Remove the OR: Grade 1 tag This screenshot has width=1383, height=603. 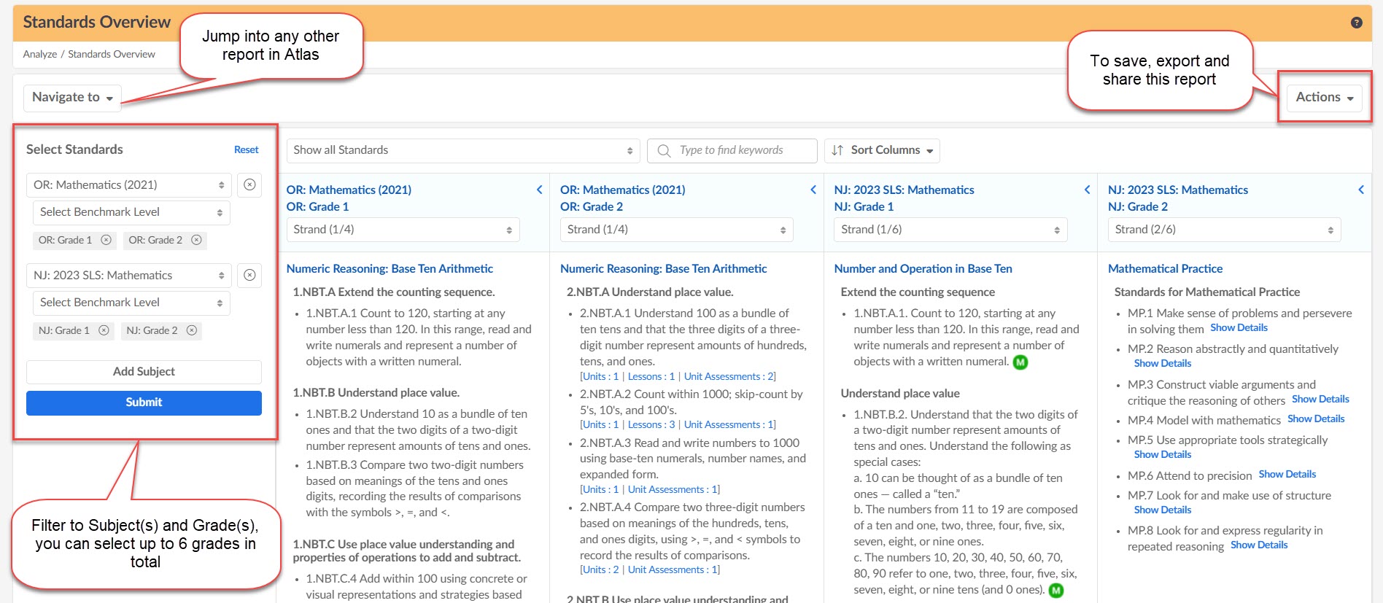106,240
